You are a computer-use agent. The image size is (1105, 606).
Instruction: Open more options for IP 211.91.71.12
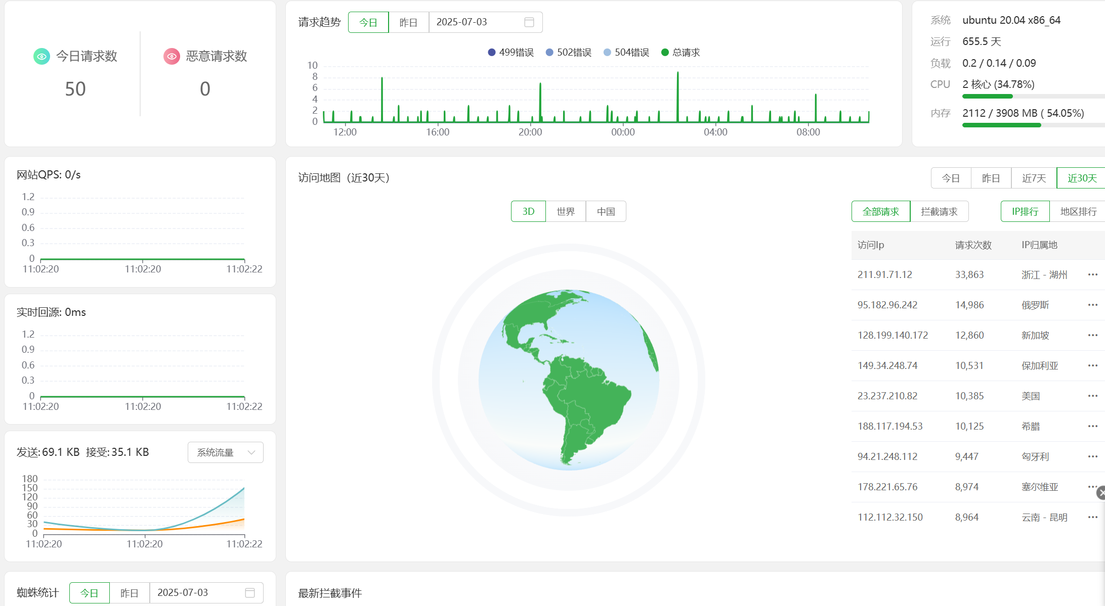coord(1092,274)
